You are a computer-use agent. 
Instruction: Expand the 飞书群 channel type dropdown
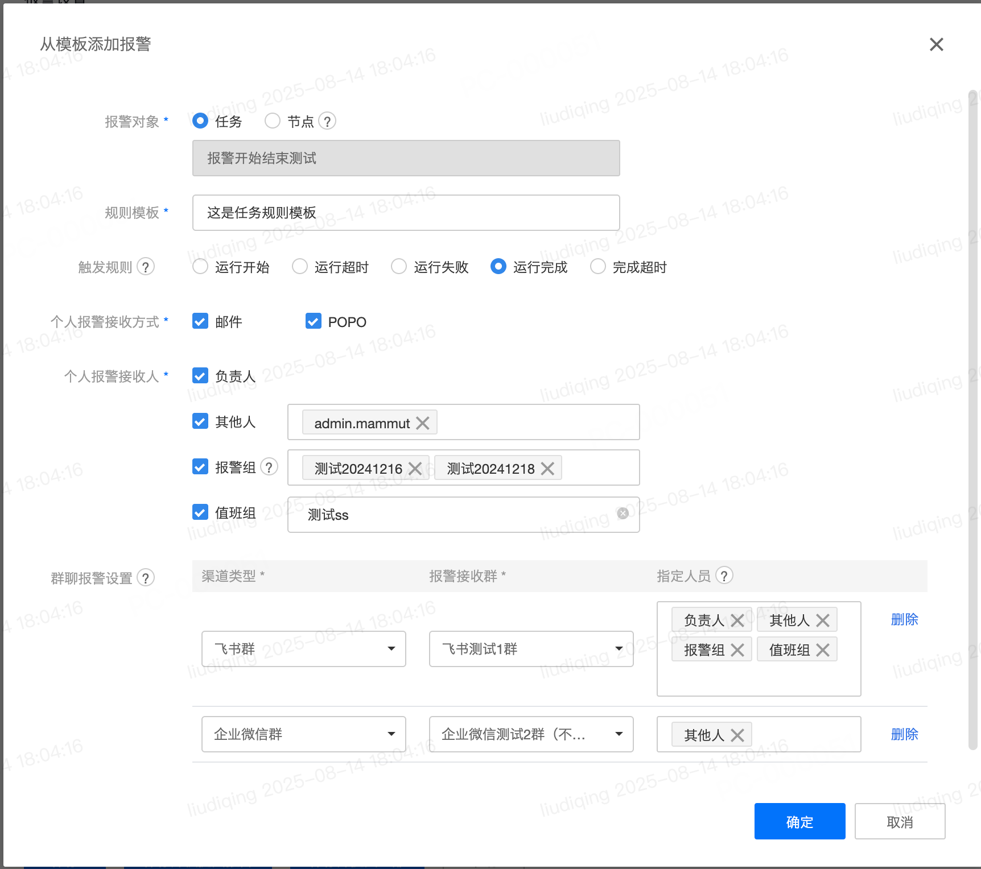pos(304,649)
